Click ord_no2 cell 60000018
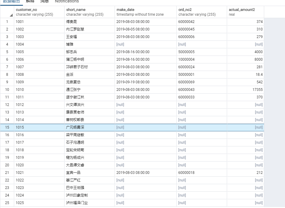Screen dimensions: 285x208 click(202, 173)
